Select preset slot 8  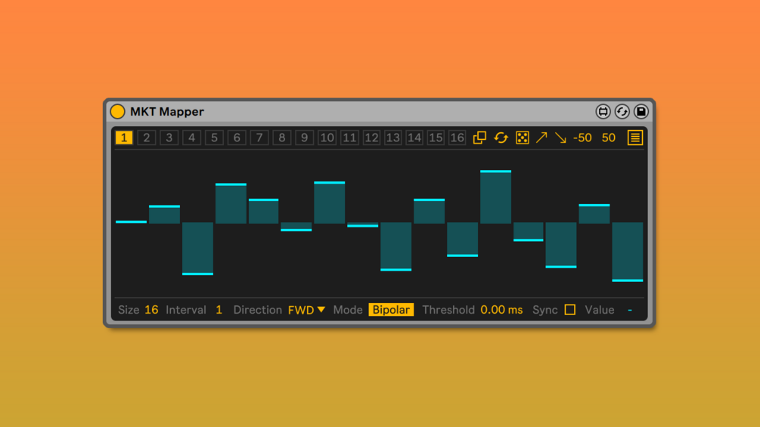point(281,138)
